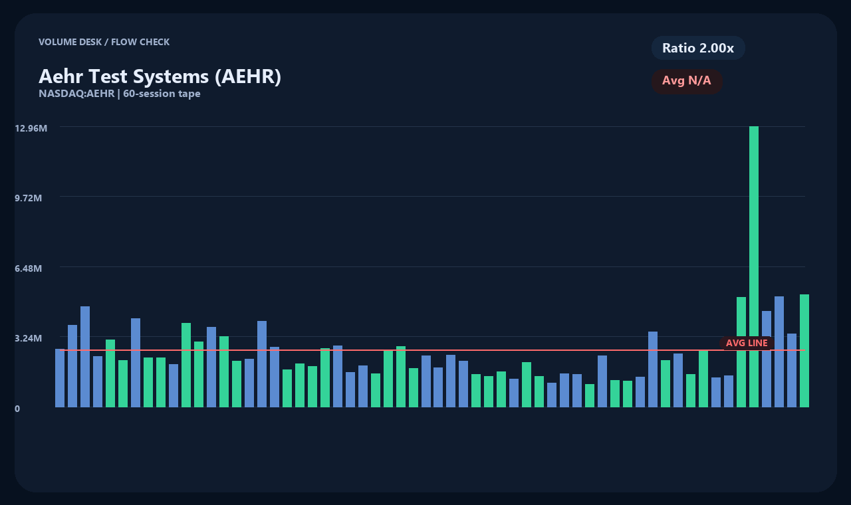Click the Aehr Test Systems (AEHR) title

tap(160, 76)
